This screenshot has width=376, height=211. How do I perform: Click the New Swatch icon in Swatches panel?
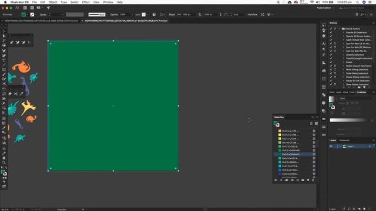[x=308, y=180]
